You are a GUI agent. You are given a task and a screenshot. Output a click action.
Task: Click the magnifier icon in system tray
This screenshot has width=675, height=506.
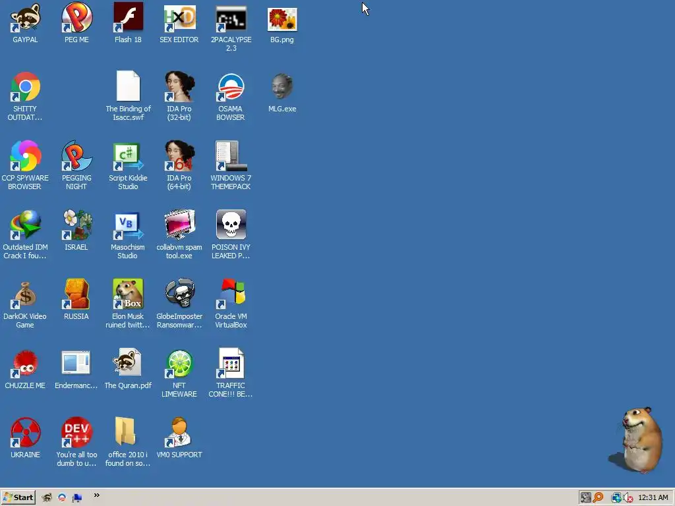(598, 497)
